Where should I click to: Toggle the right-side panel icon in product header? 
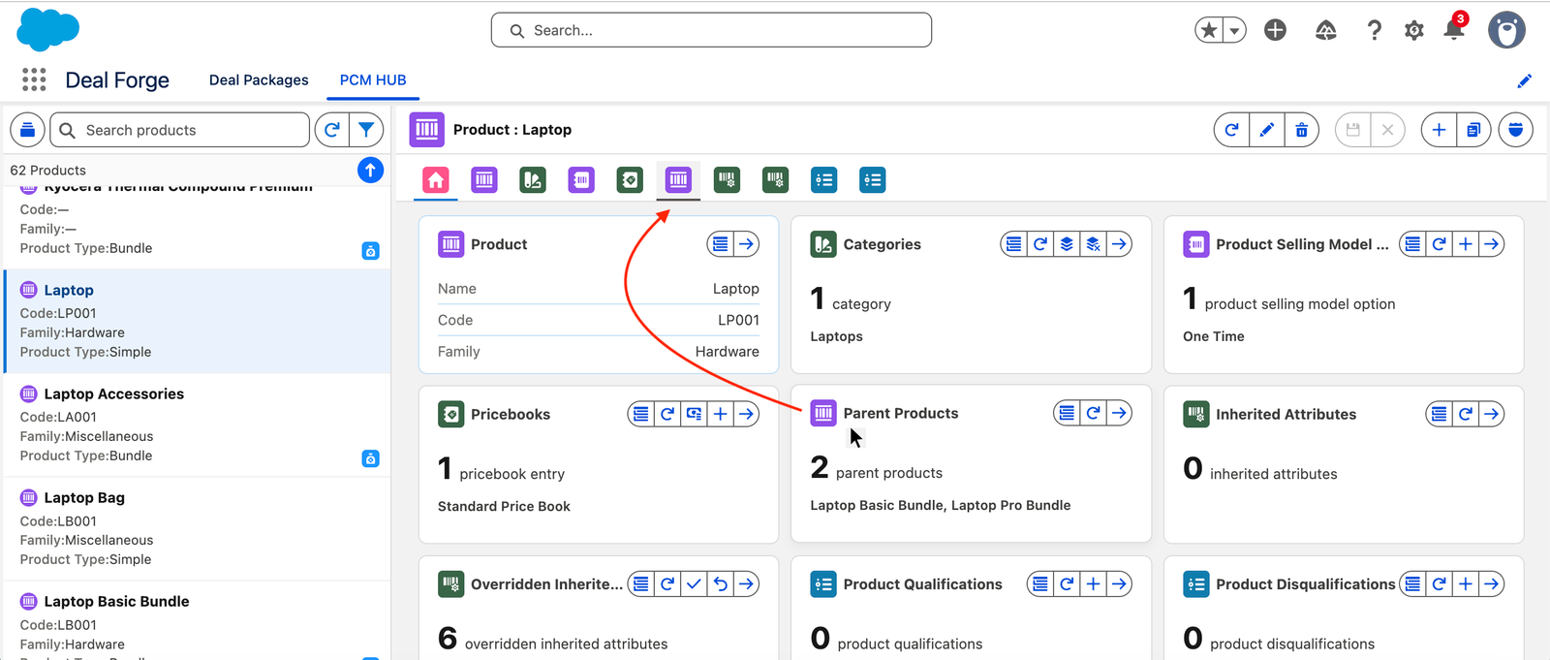(x=1515, y=130)
